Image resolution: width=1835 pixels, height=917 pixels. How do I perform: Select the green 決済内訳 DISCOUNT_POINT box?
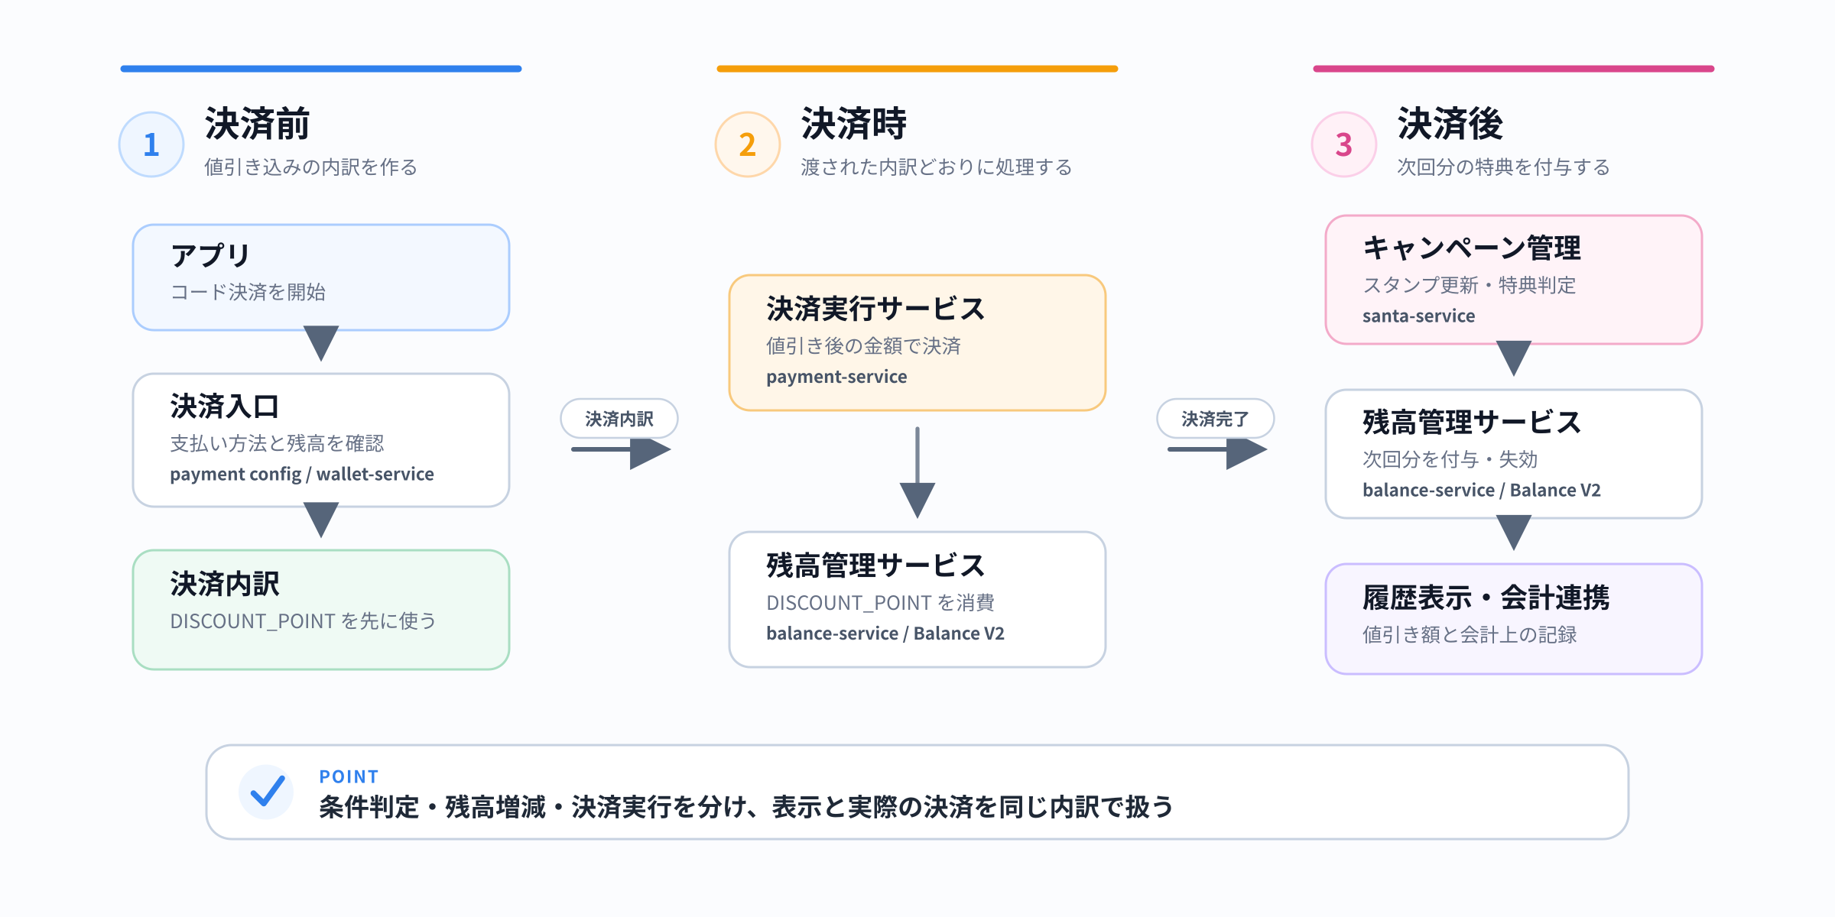tap(321, 610)
